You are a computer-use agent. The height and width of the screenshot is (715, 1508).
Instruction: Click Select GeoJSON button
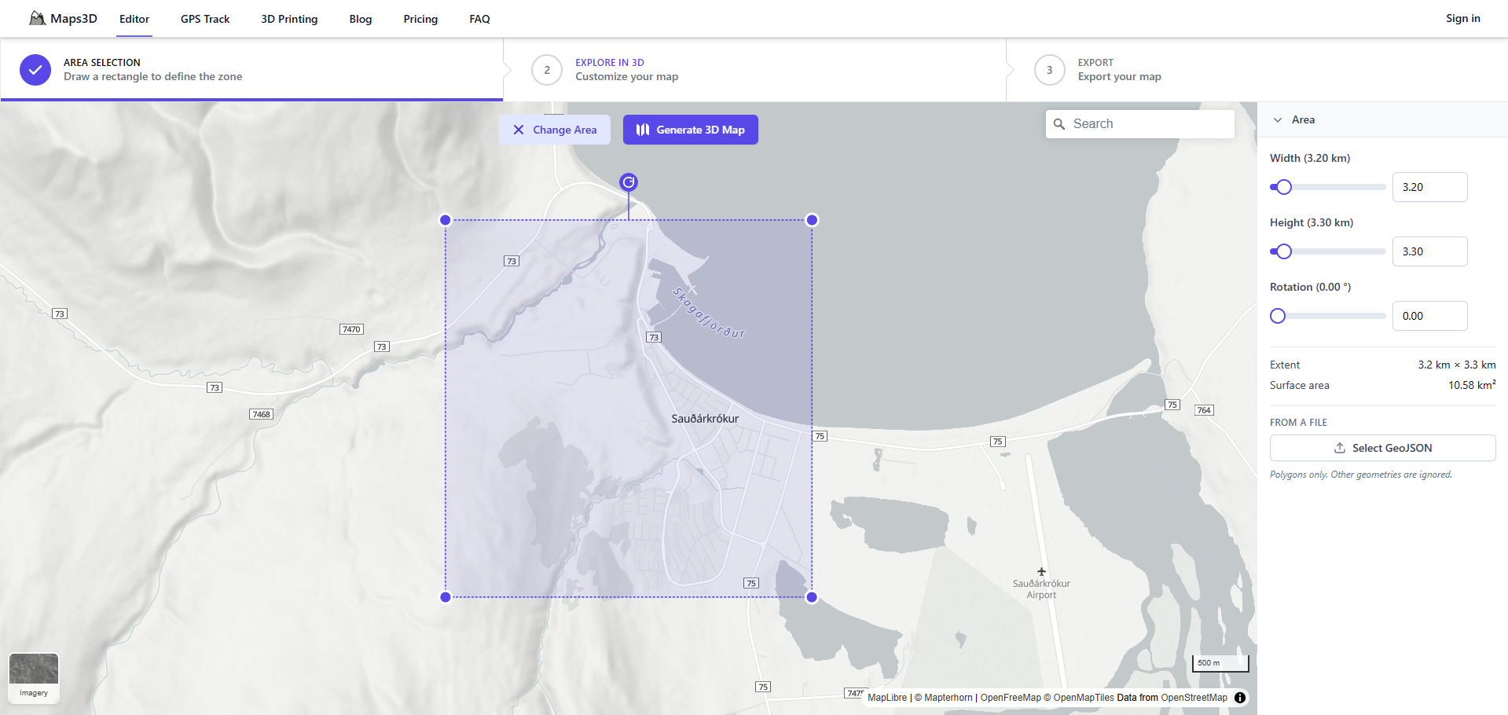(x=1383, y=448)
